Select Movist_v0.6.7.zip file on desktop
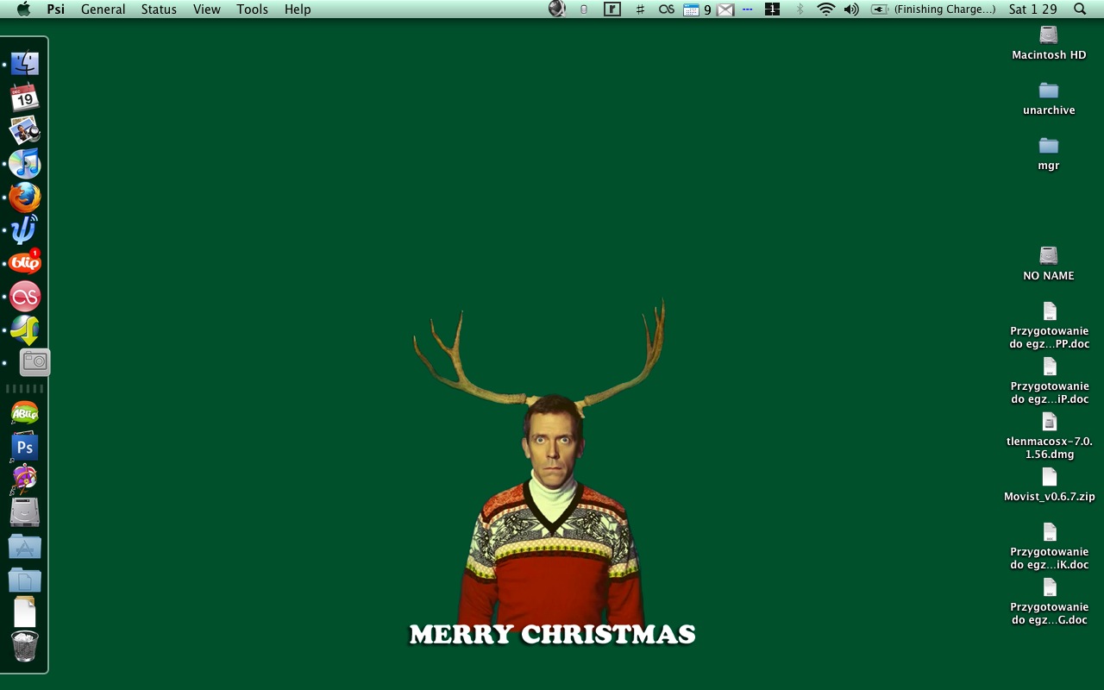 1049,478
